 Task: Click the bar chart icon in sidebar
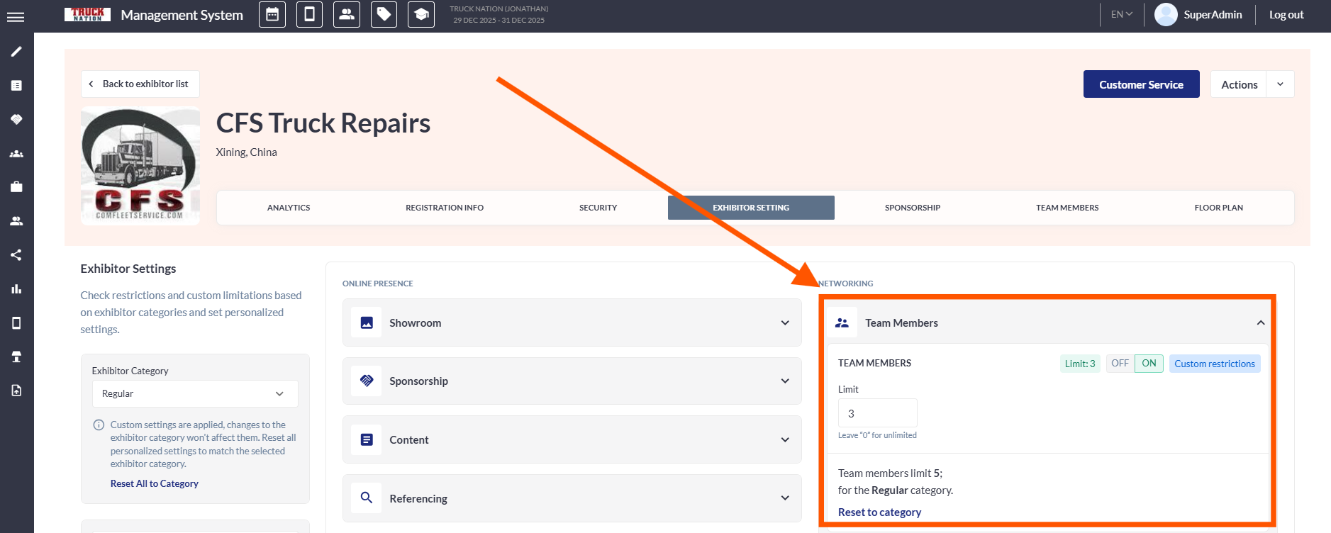pyautogui.click(x=16, y=288)
